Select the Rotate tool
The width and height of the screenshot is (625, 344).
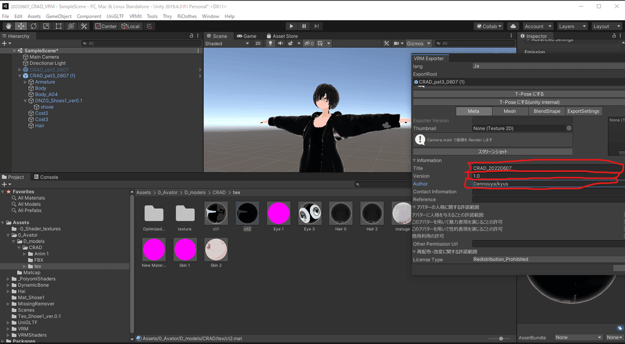(x=34, y=26)
